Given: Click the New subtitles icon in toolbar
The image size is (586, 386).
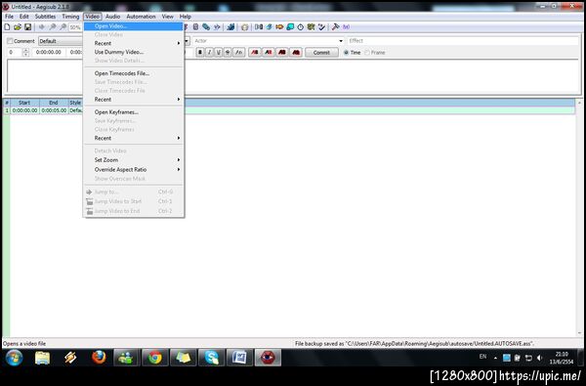Looking at the screenshot, I should click(x=7, y=27).
